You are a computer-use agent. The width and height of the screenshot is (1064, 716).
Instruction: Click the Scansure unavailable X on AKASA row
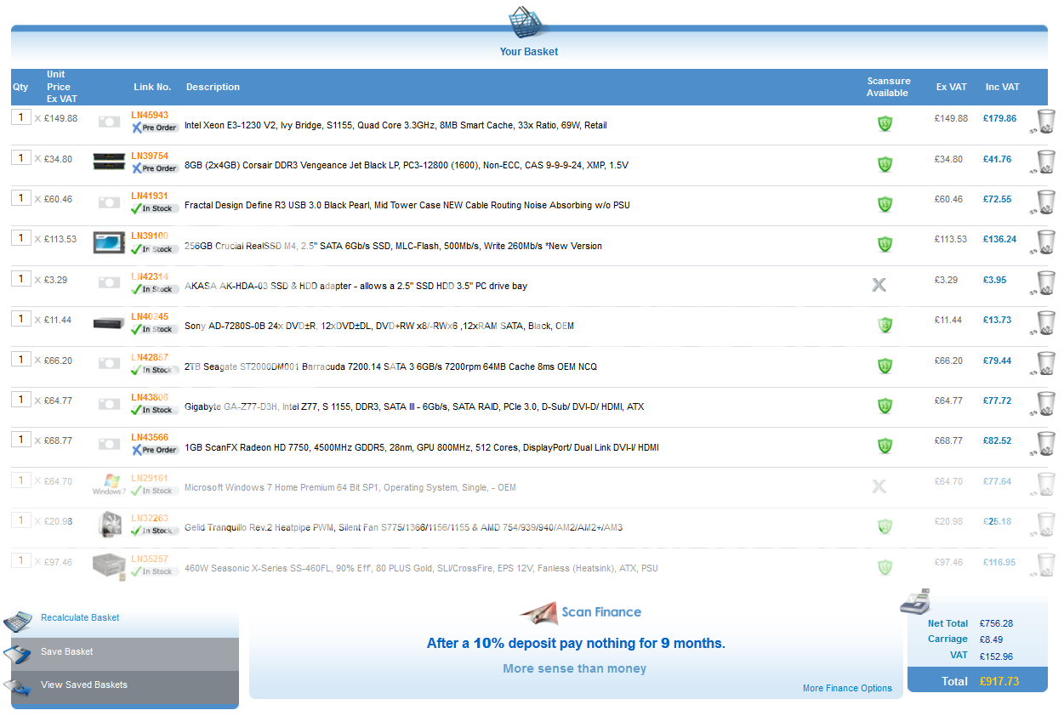click(879, 284)
